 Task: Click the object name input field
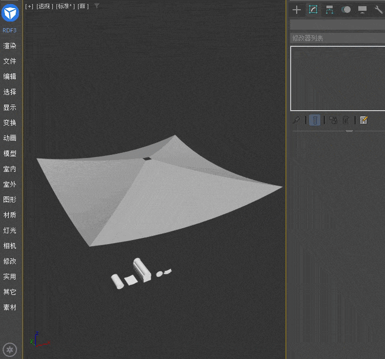337,25
